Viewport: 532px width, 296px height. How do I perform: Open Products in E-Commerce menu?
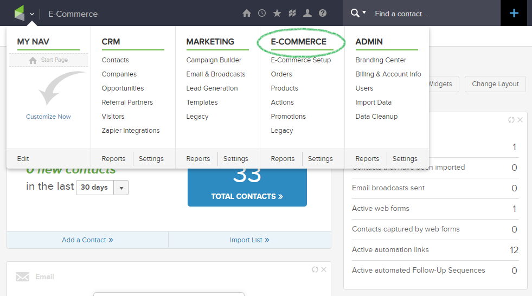(x=284, y=88)
